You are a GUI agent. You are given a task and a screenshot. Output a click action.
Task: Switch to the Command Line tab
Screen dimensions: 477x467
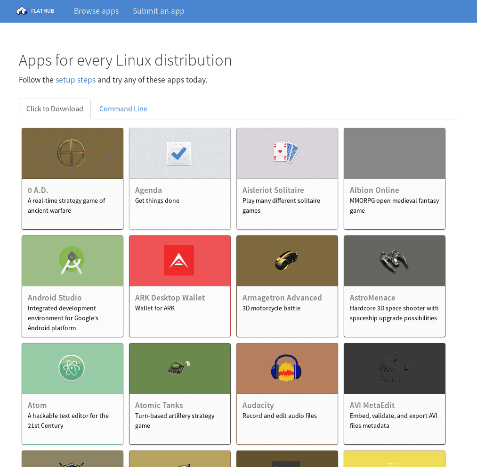(x=123, y=109)
